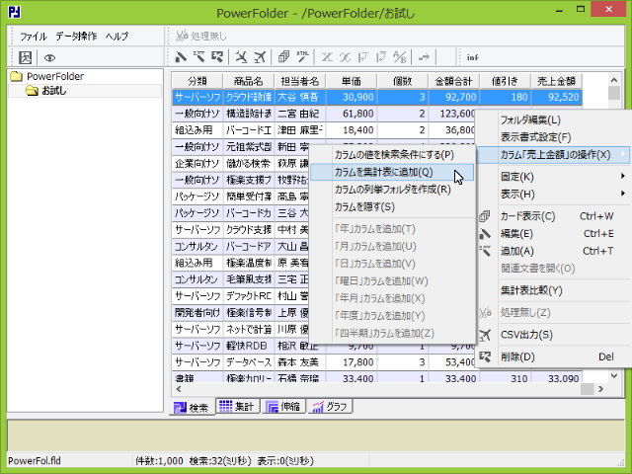Choose カード表示(C) in context menu
Viewport: 632px width, 474px height.
[554, 216]
